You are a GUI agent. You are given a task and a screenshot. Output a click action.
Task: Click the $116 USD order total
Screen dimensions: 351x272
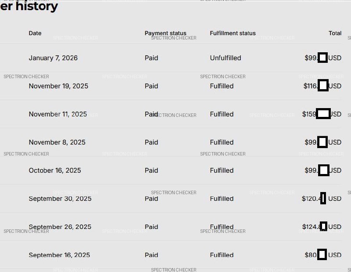322,86
